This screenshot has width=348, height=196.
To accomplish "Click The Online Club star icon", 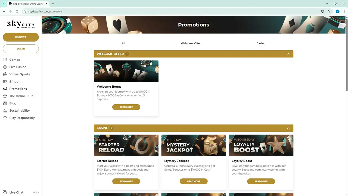I will [5, 96].
